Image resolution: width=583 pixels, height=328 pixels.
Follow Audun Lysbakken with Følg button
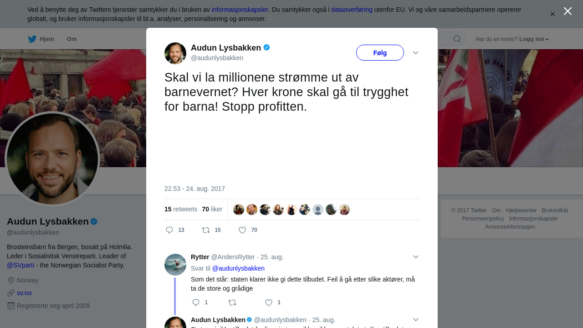380,53
